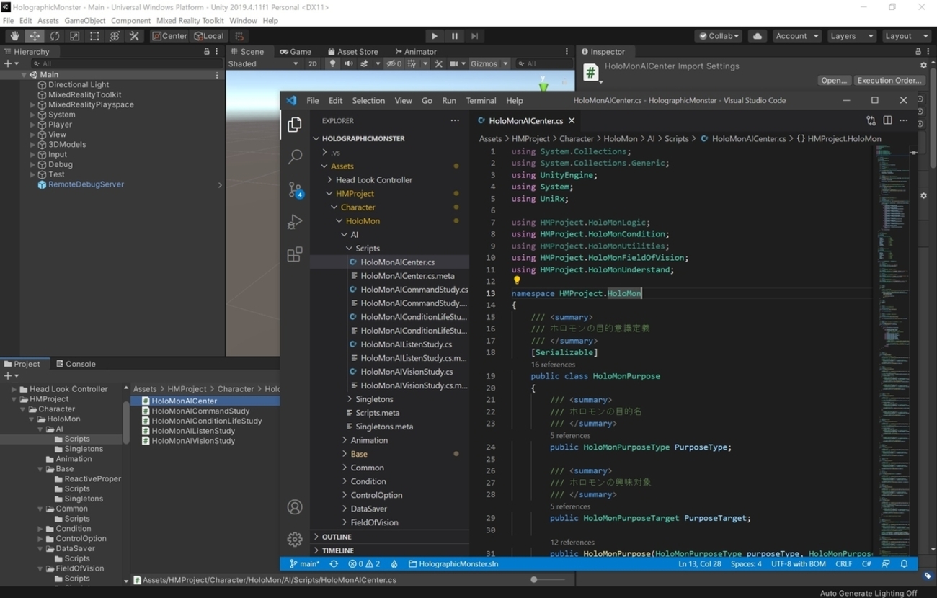Click the VS Code settings gear icon

(x=295, y=539)
